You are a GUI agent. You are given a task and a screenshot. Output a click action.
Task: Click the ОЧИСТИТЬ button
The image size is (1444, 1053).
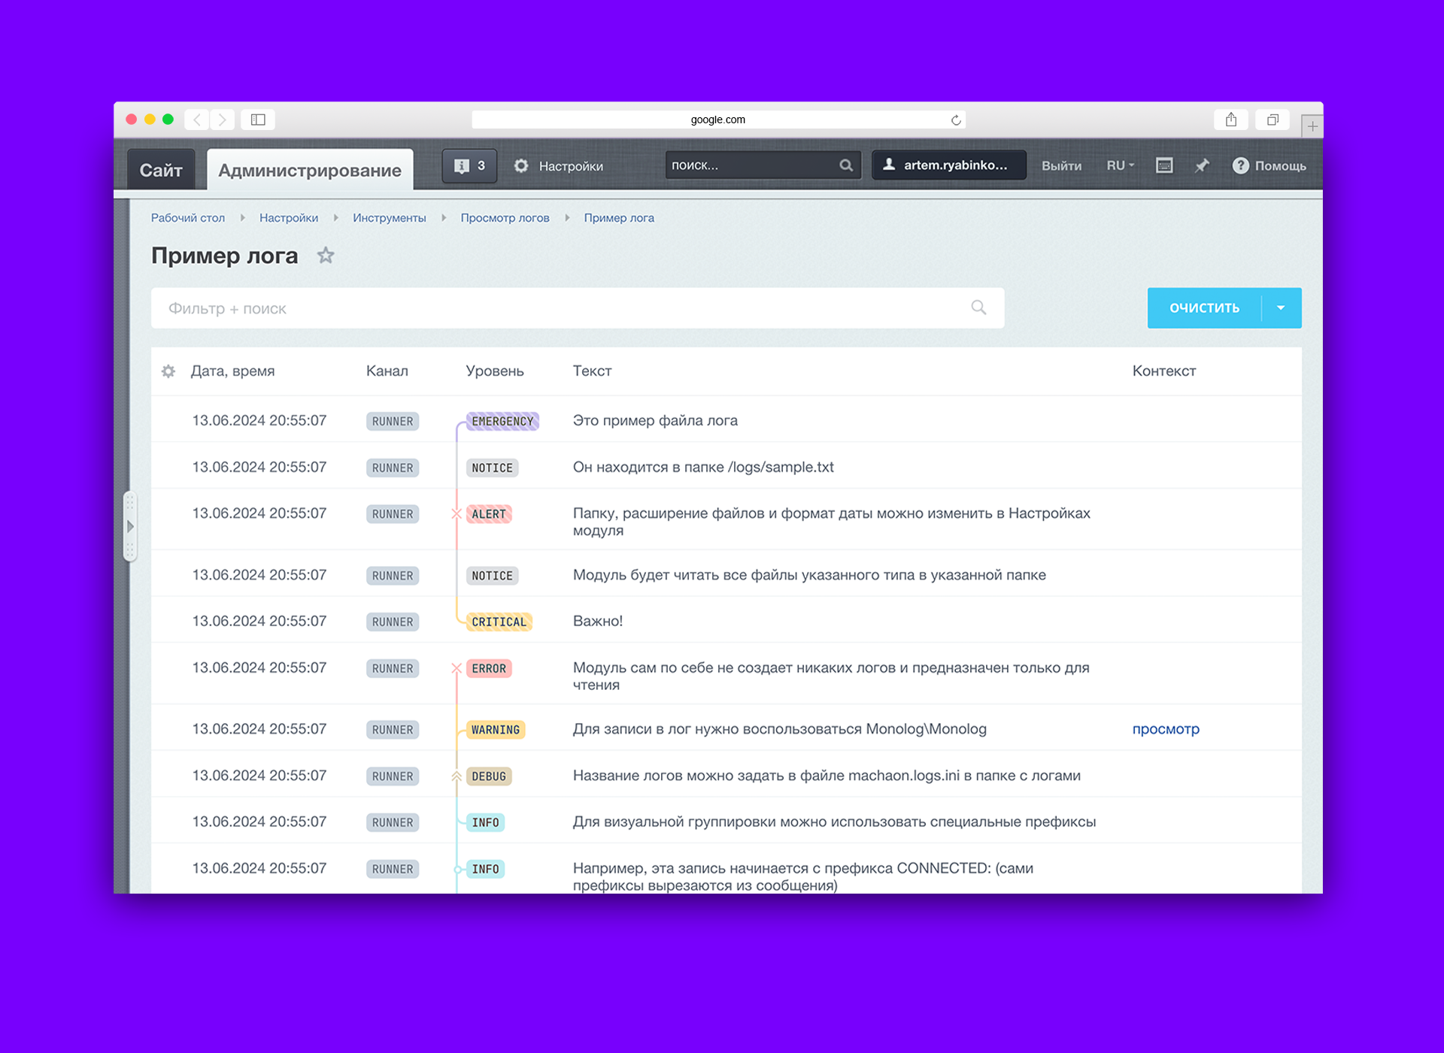coord(1204,307)
